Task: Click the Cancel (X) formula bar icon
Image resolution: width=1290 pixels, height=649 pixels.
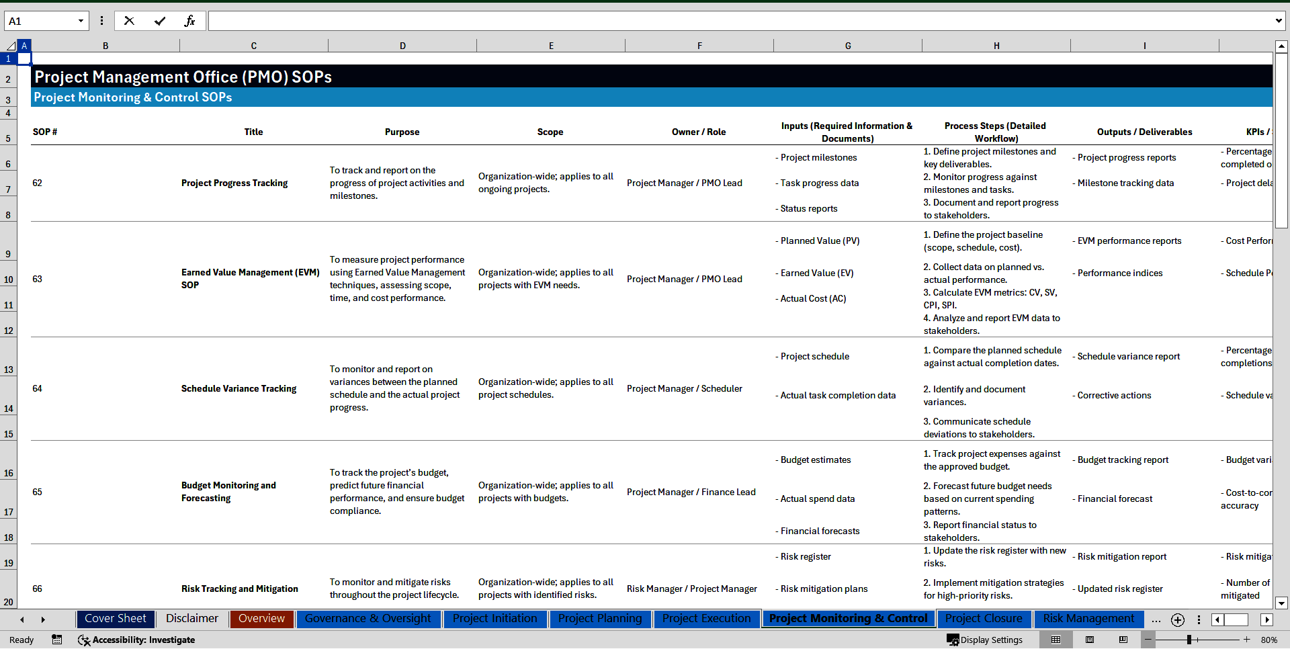Action: coord(129,21)
